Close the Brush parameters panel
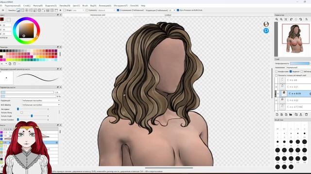Viewport: 311px width, 174px height. 60,87
